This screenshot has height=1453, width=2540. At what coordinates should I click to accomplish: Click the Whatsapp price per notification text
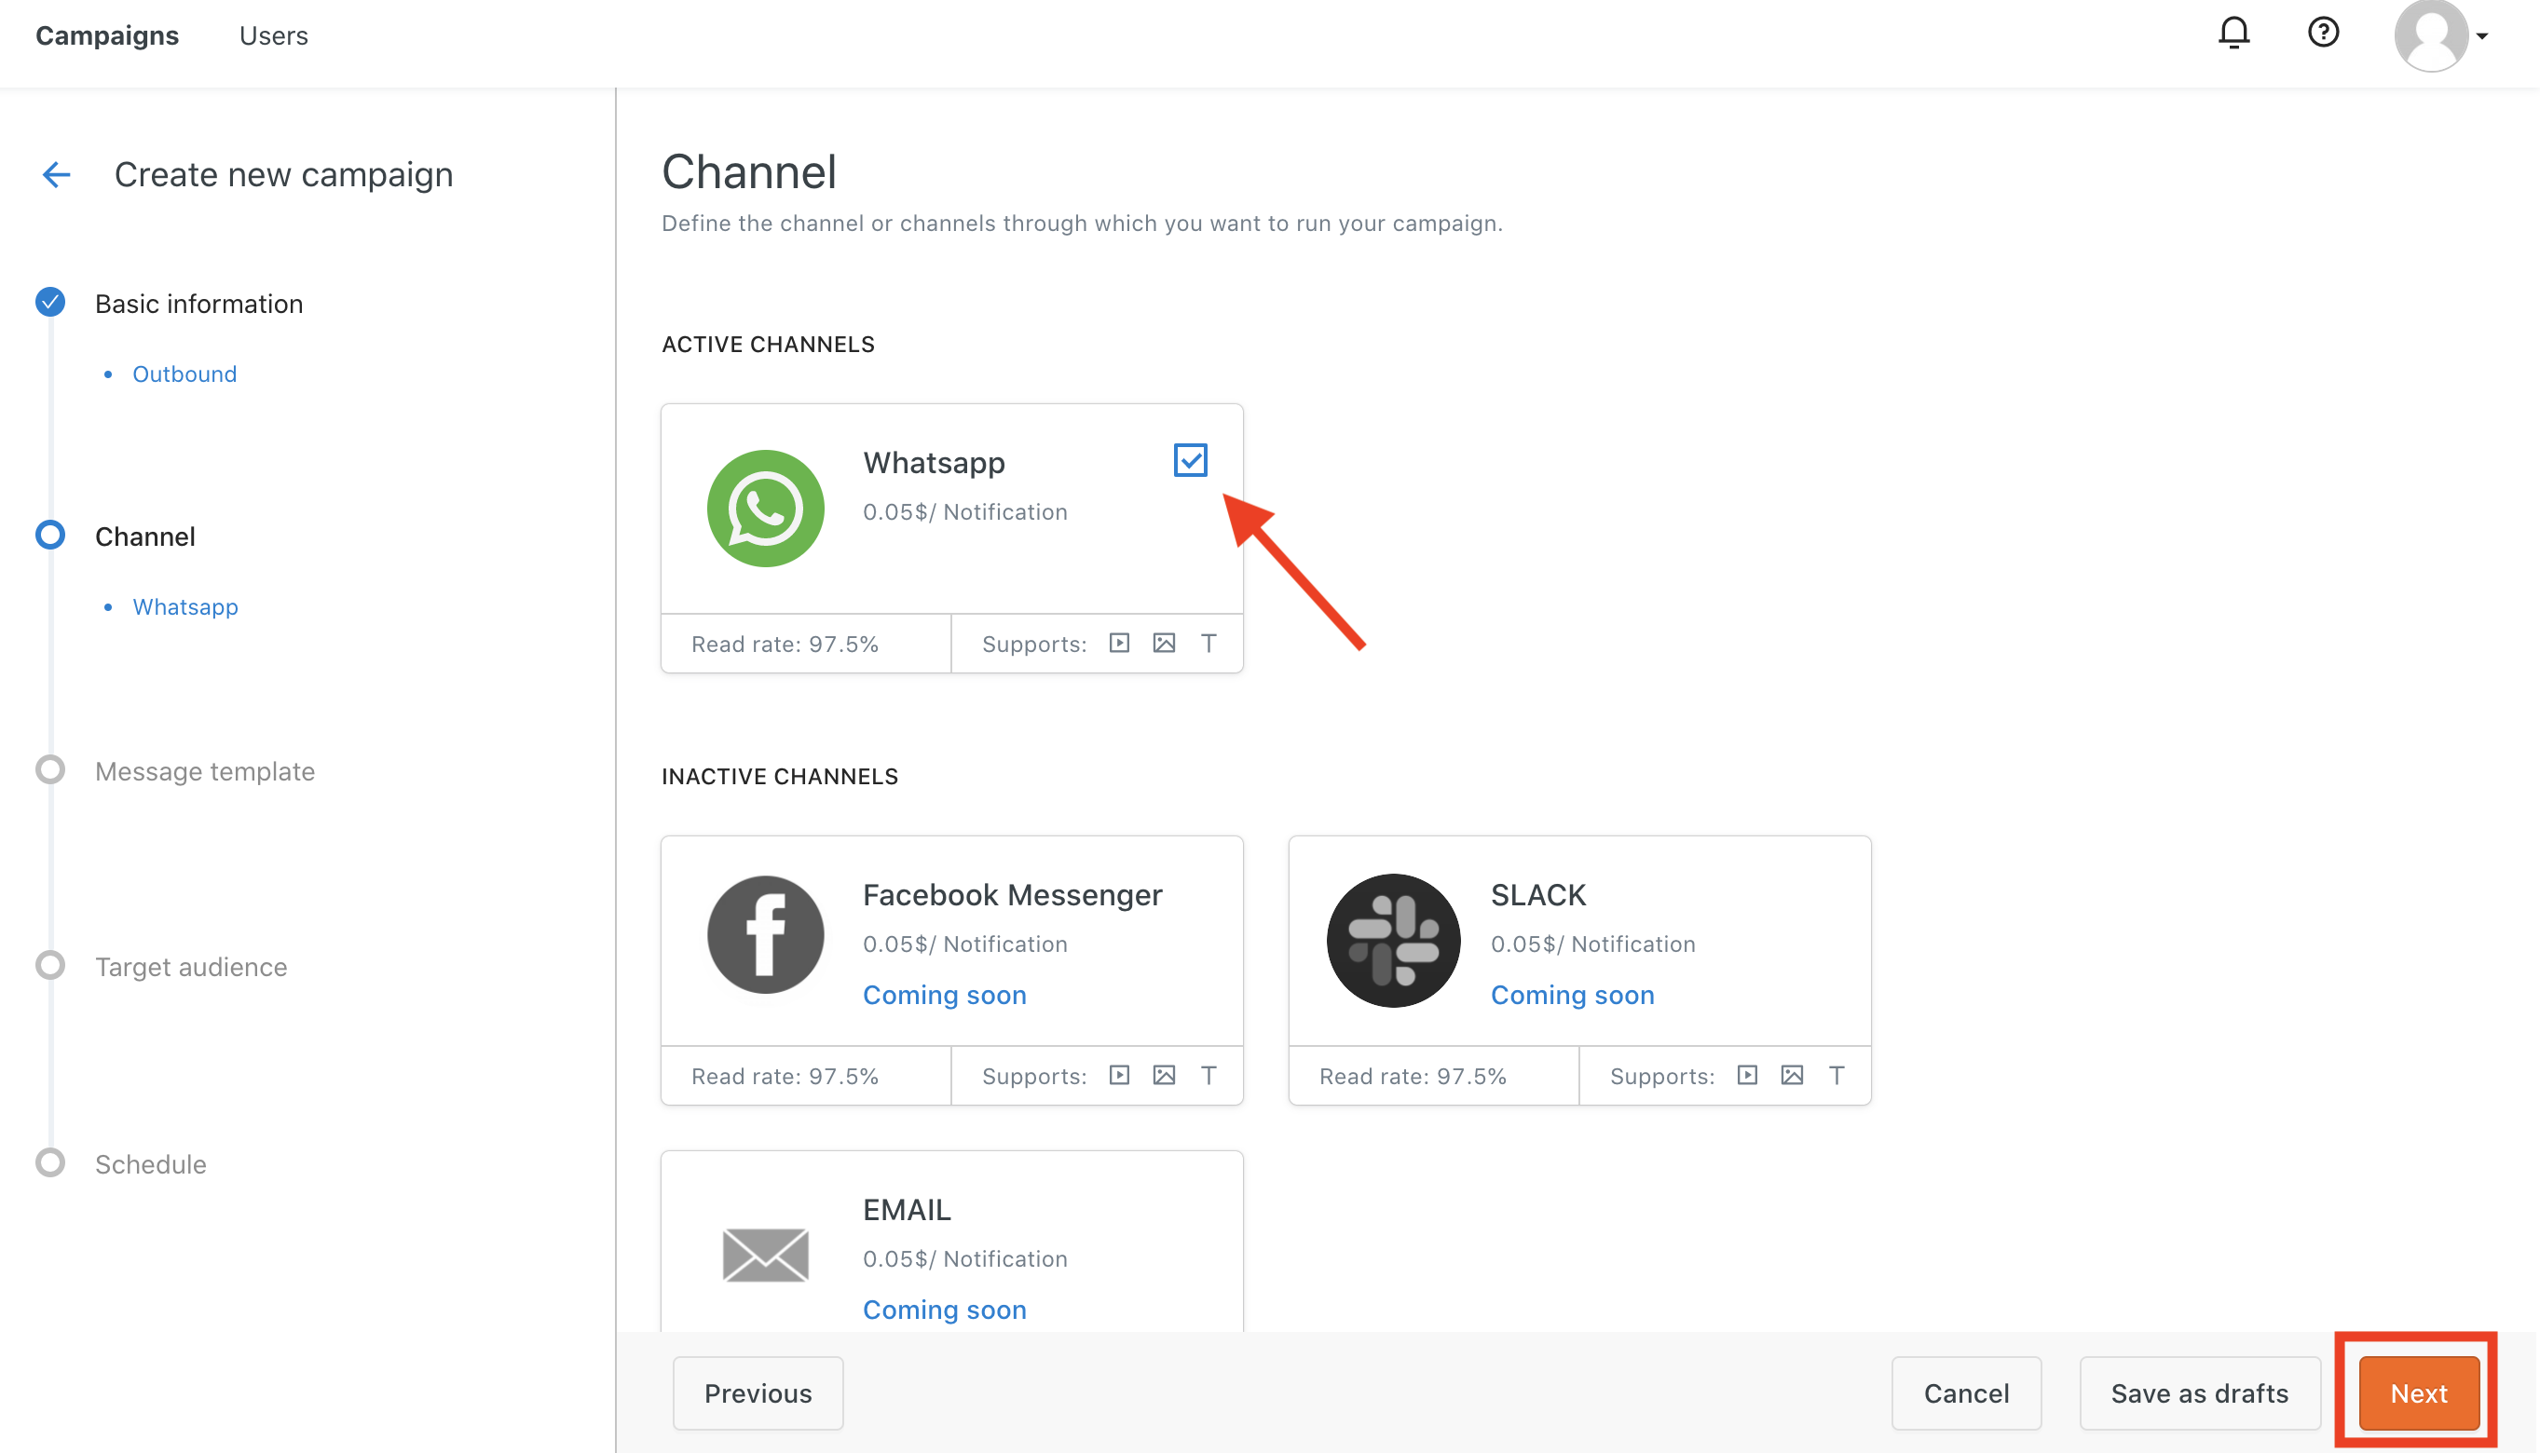(x=964, y=512)
